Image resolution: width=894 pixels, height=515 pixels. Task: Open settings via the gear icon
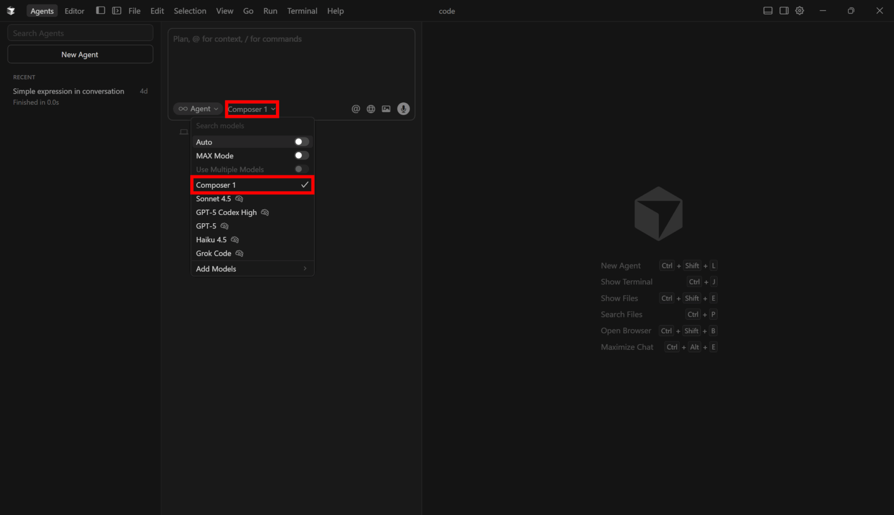pos(799,10)
